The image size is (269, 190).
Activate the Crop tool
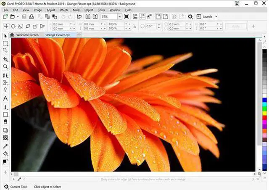pyautogui.click(x=5, y=59)
